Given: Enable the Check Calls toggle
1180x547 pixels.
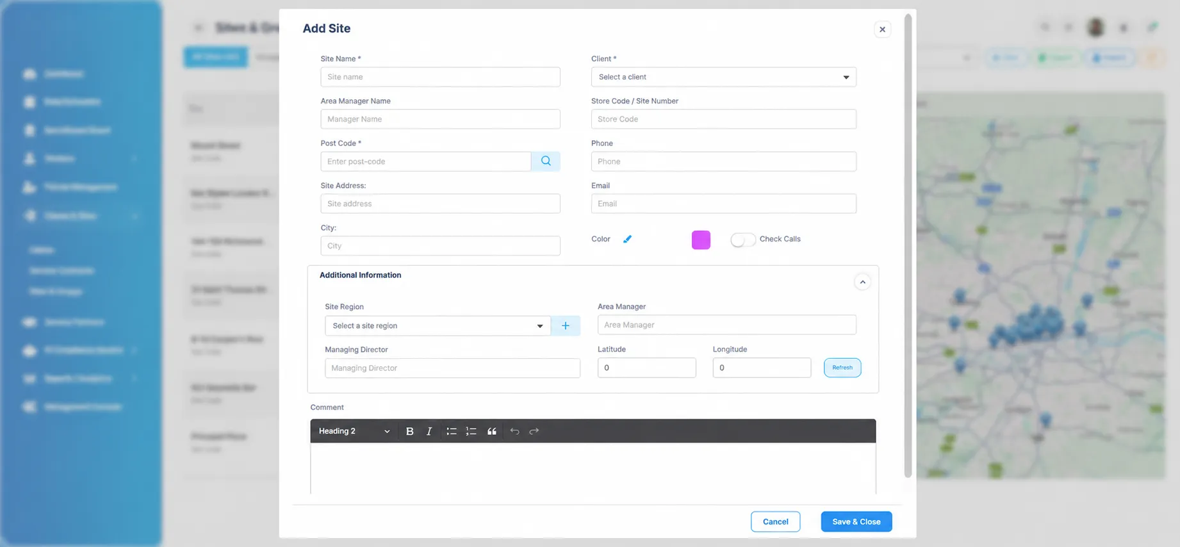Looking at the screenshot, I should pyautogui.click(x=743, y=240).
